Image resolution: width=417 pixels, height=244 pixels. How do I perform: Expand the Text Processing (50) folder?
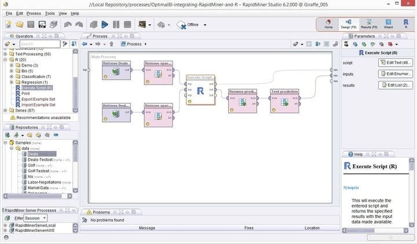[x=5, y=54]
